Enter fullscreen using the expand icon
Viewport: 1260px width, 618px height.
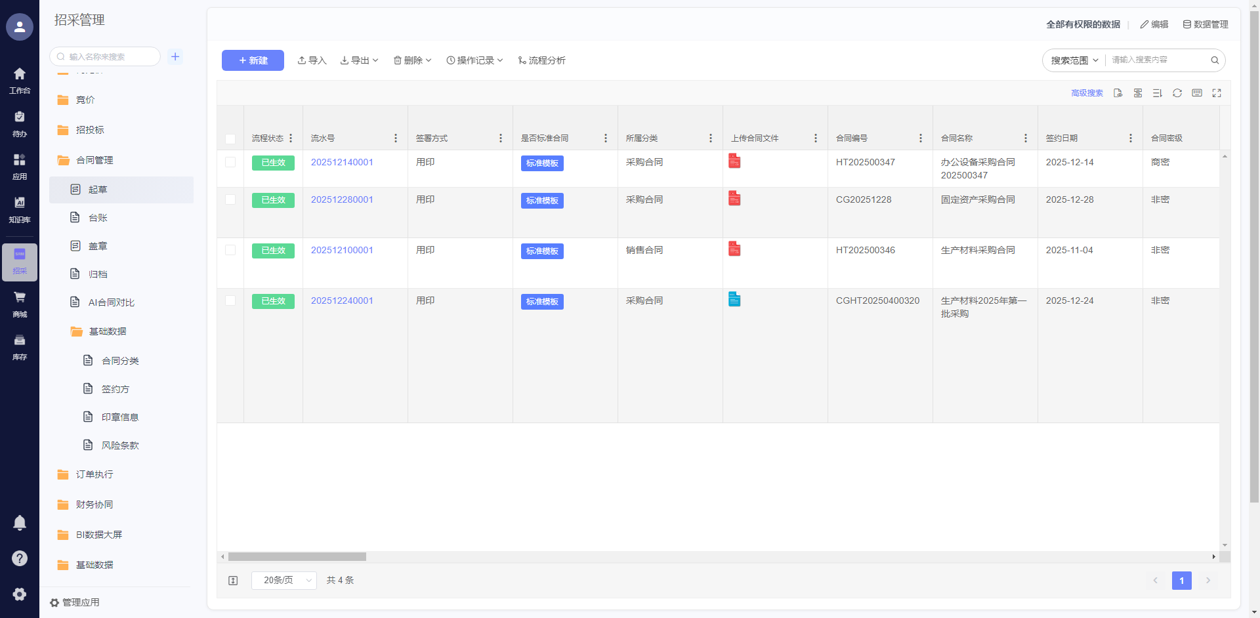pos(1217,93)
